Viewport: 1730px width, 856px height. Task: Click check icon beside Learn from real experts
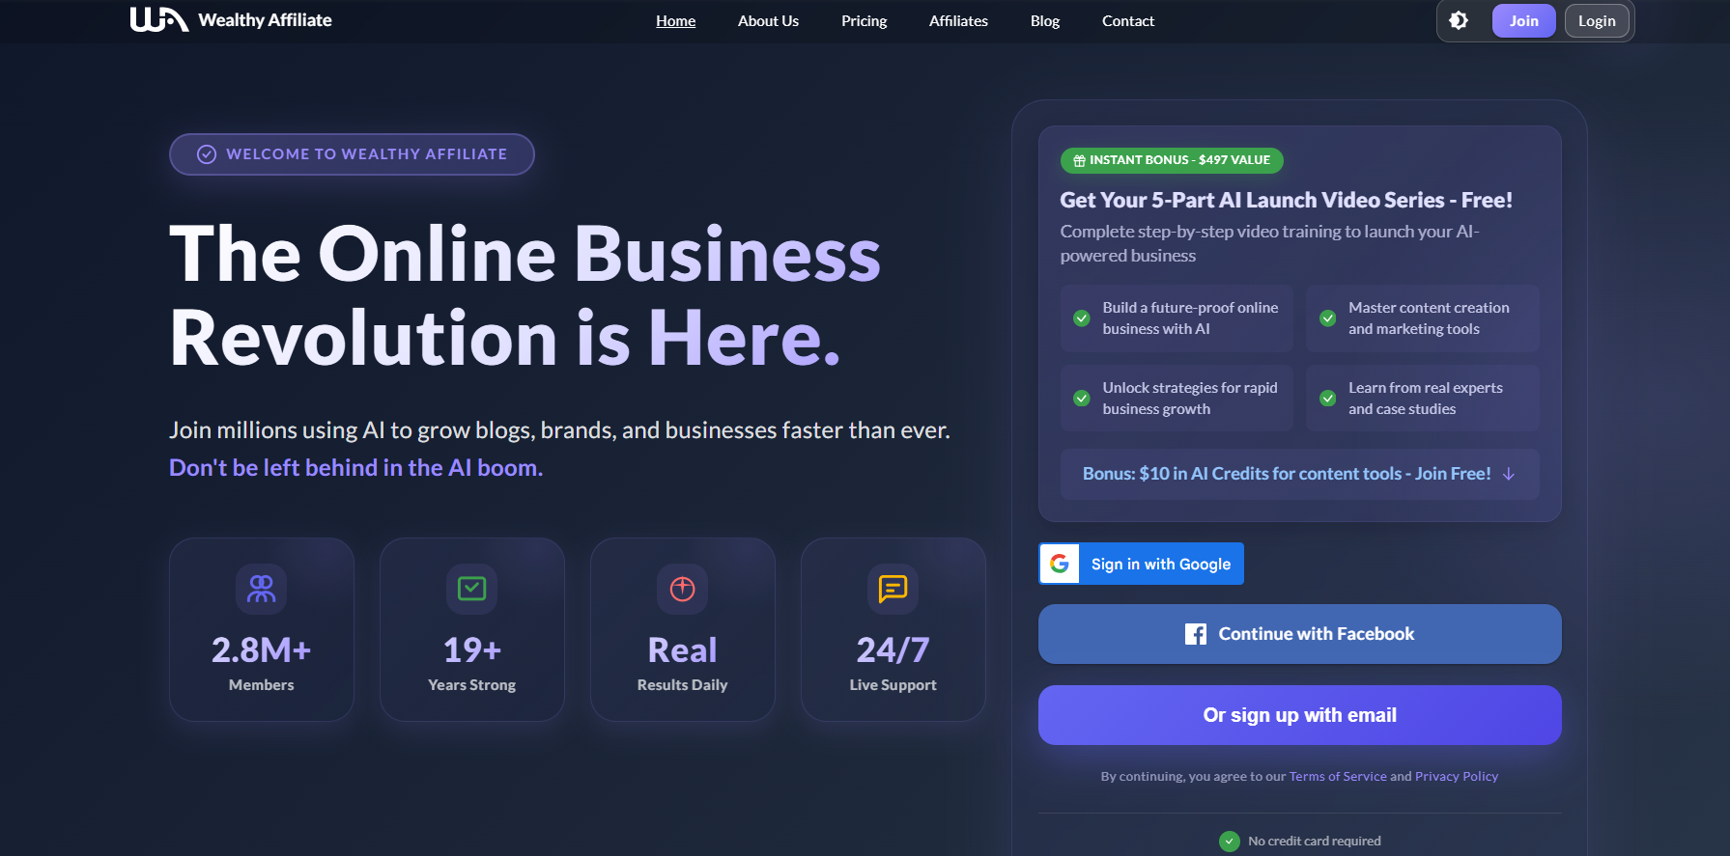pyautogui.click(x=1328, y=398)
